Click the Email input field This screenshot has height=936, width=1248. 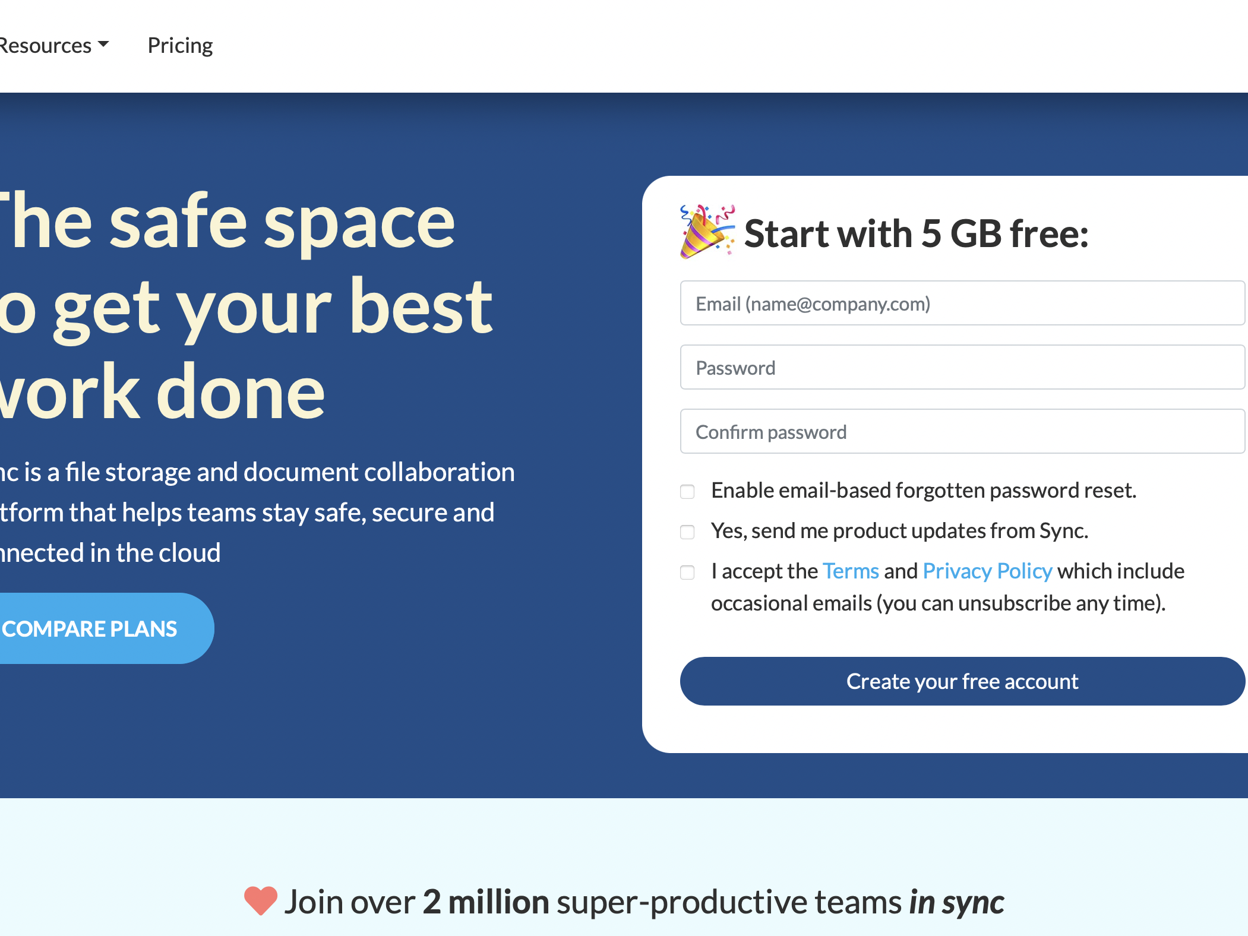click(x=962, y=303)
